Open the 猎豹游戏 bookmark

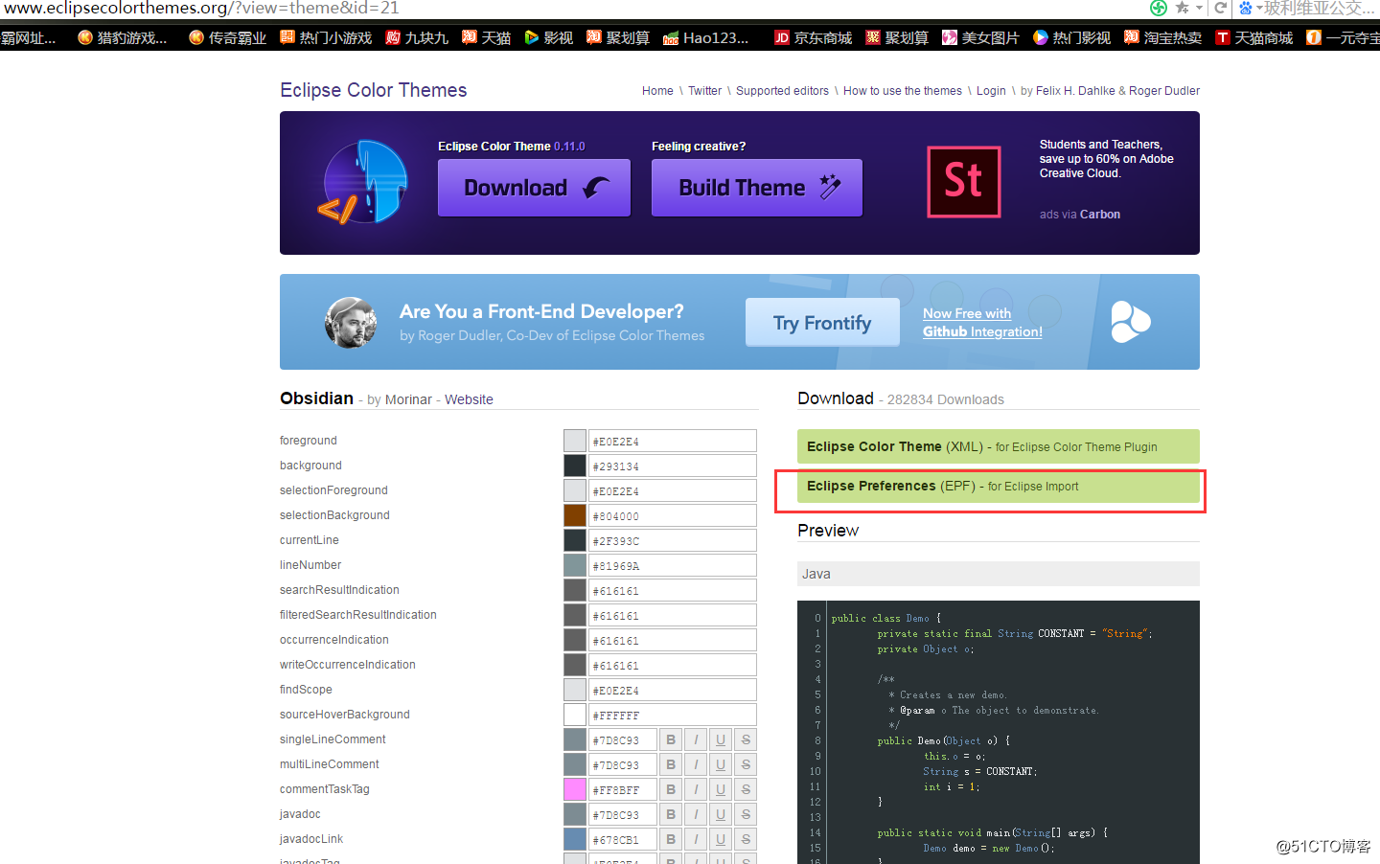pyautogui.click(x=123, y=37)
